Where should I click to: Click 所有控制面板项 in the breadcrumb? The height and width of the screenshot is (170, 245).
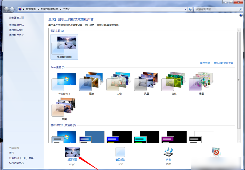tap(49, 9)
